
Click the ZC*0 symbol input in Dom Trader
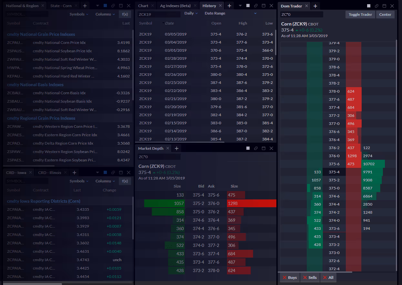(x=301, y=14)
